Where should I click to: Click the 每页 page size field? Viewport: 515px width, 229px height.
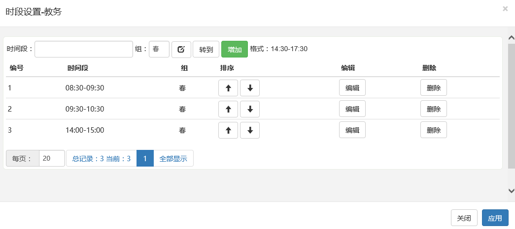click(x=52, y=159)
